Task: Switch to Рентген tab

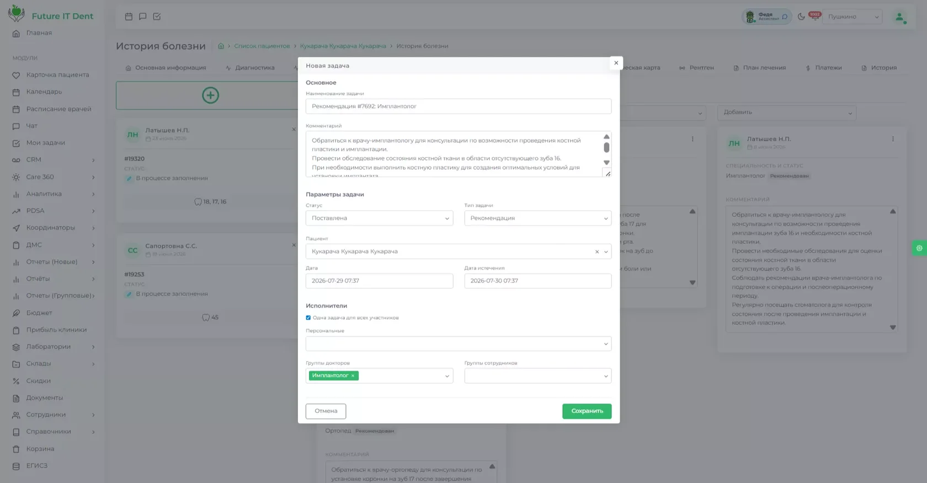Action: tap(696, 68)
